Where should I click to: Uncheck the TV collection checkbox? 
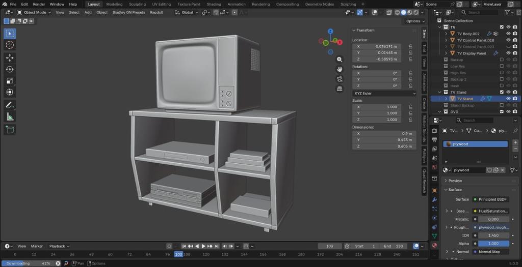[502, 27]
